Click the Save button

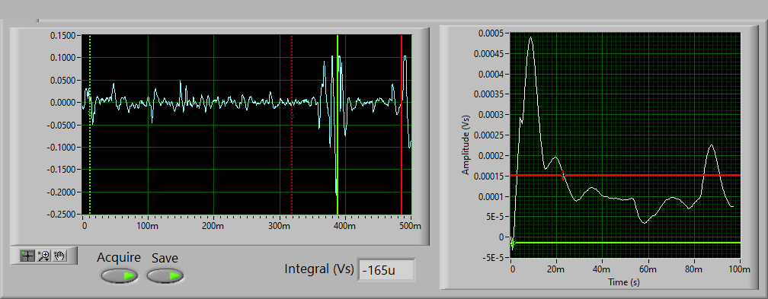(x=165, y=276)
